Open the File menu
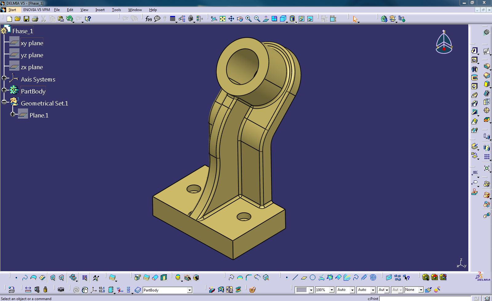This screenshot has height=301, width=492. coord(57,10)
